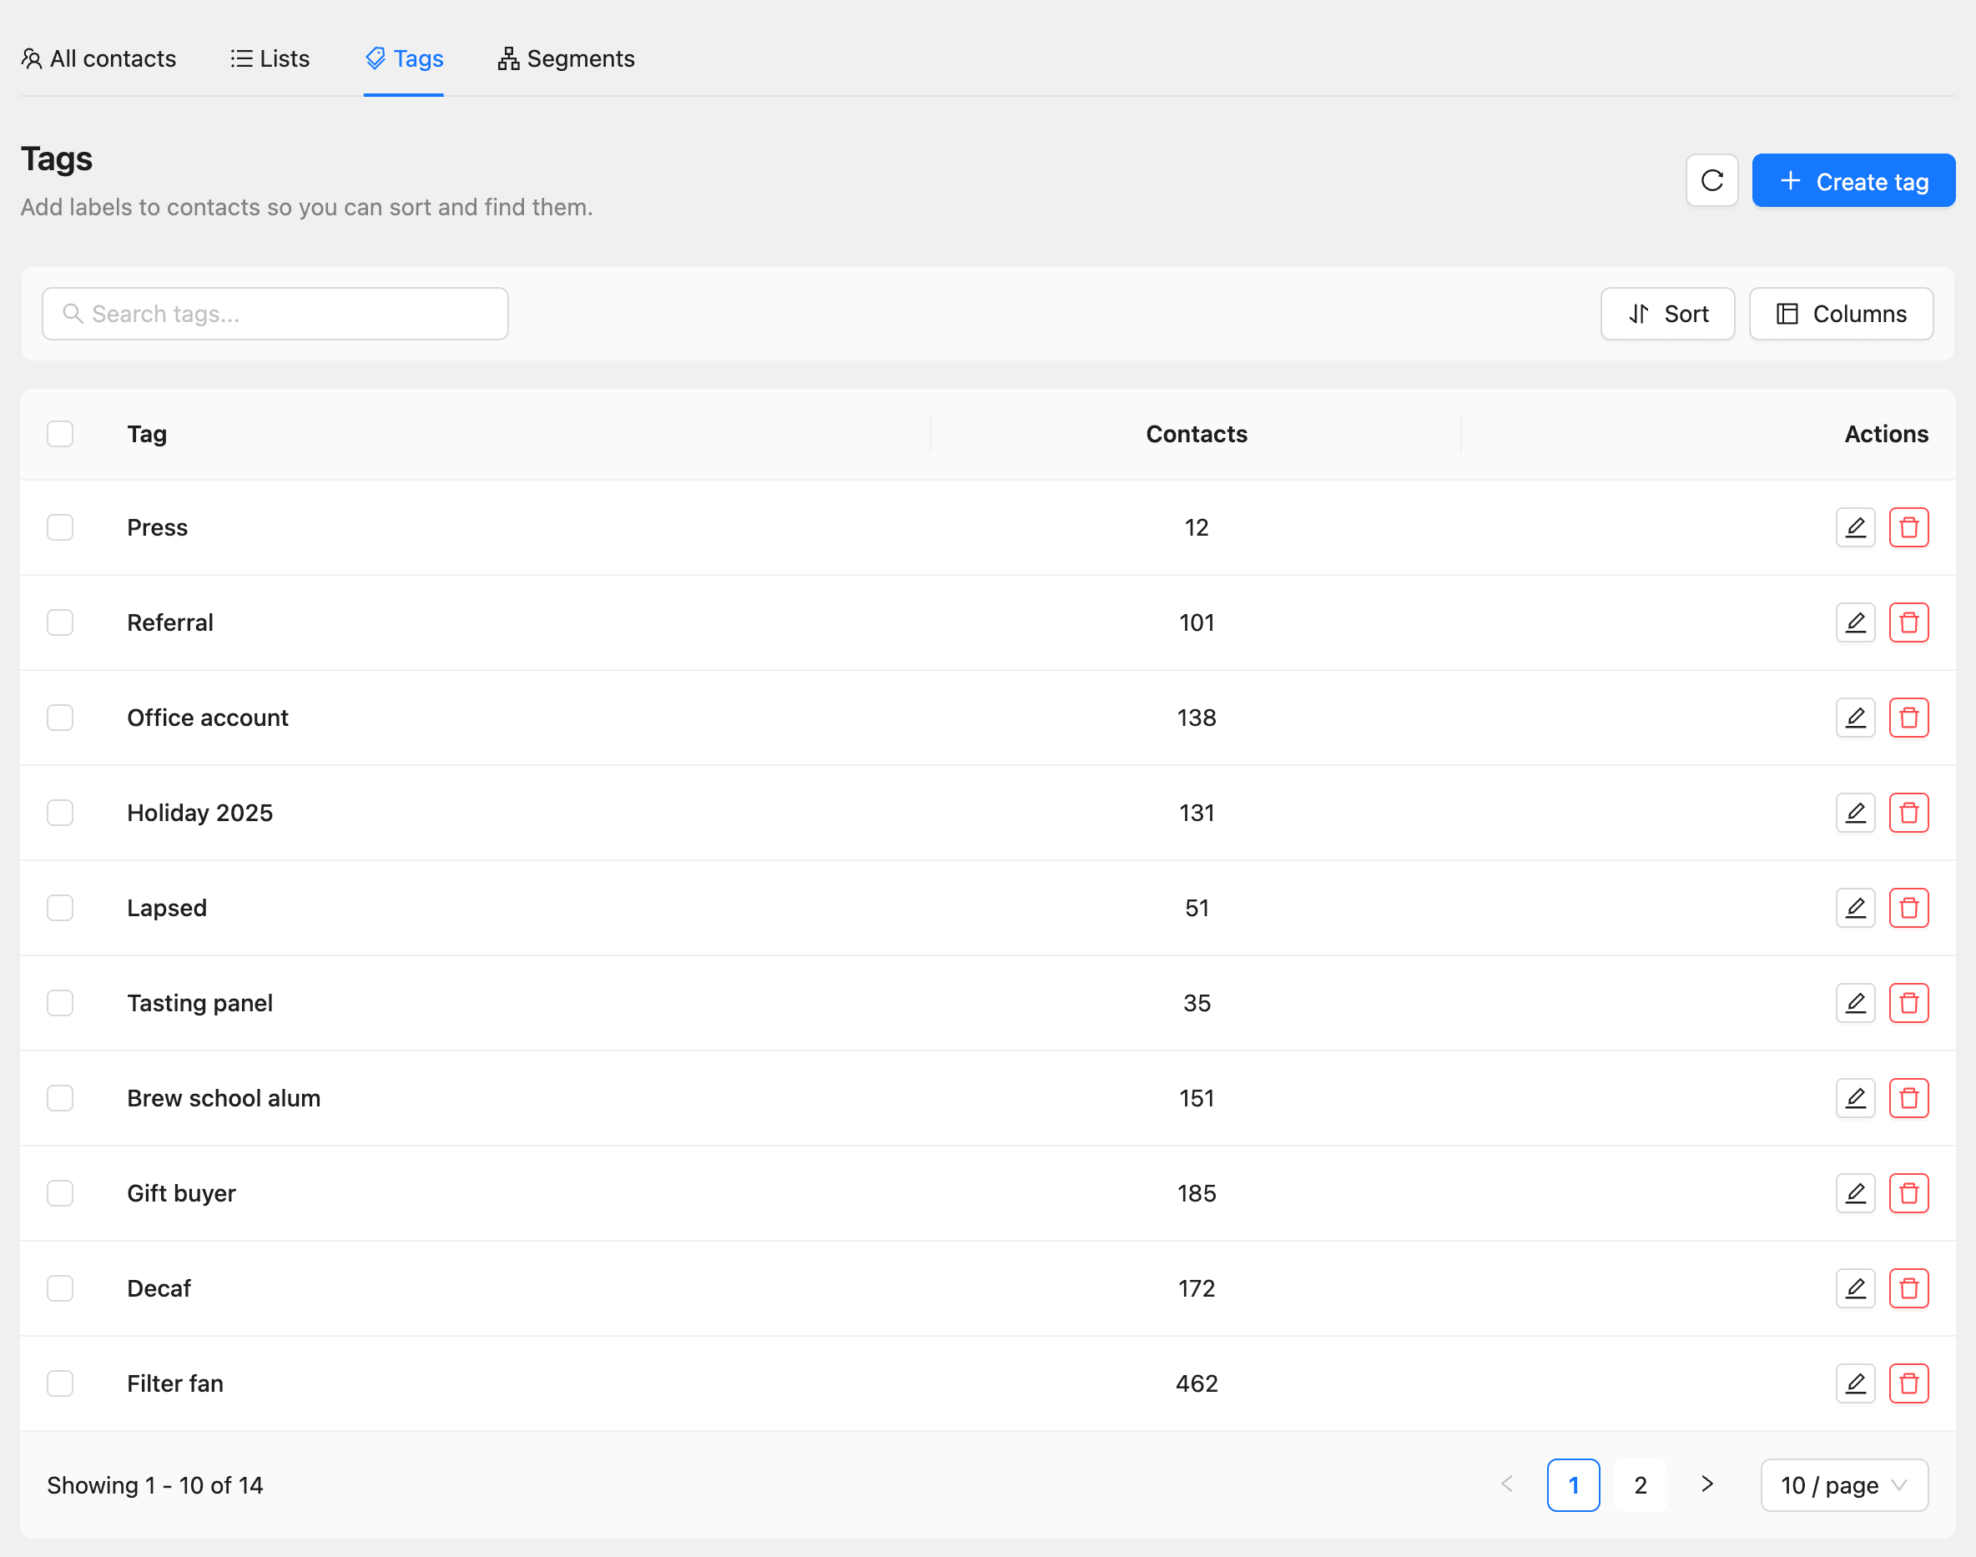Delete the Filter fan tag
Viewport: 1976px width, 1557px height.
click(x=1908, y=1383)
